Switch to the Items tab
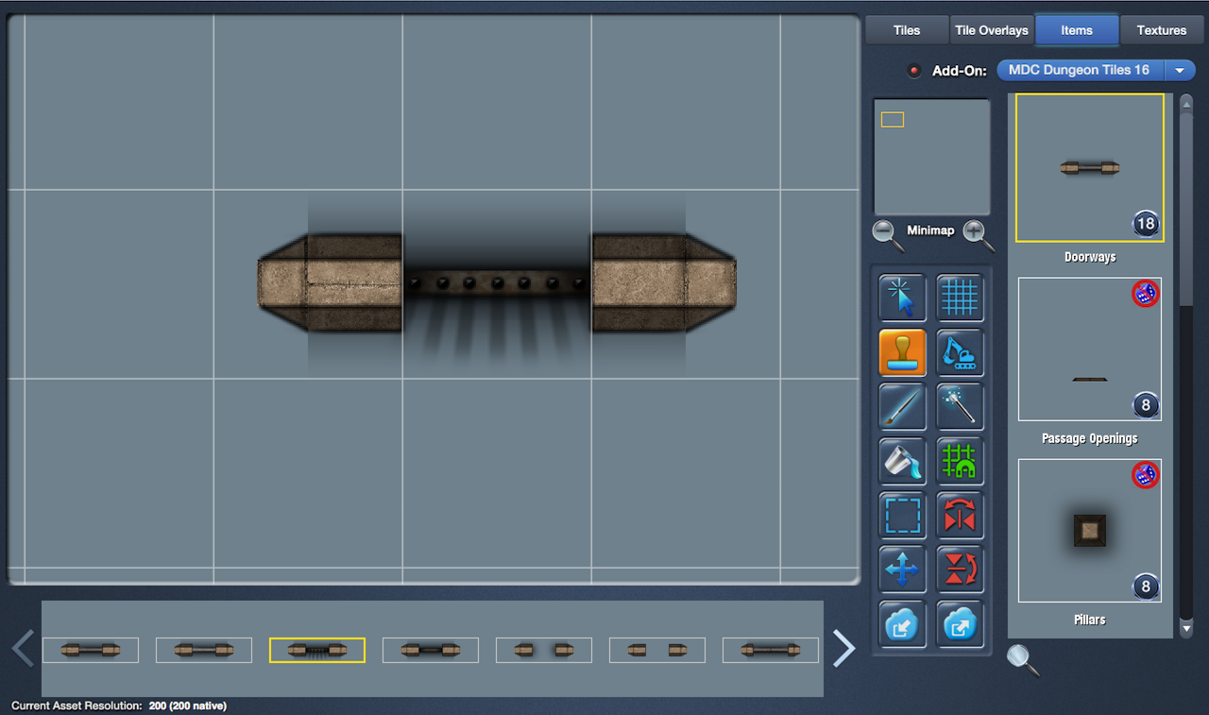This screenshot has width=1209, height=715. pos(1077,30)
